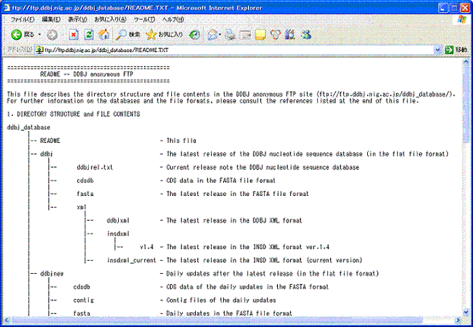Screen dimensions: 473x327
Task: Click the History toolbar icon
Action: tap(195, 33)
